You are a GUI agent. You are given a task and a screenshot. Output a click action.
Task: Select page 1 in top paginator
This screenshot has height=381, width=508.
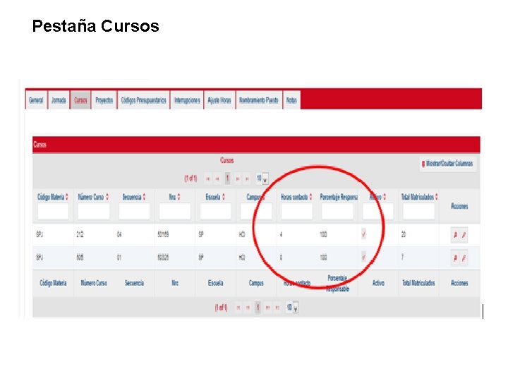coord(227,179)
